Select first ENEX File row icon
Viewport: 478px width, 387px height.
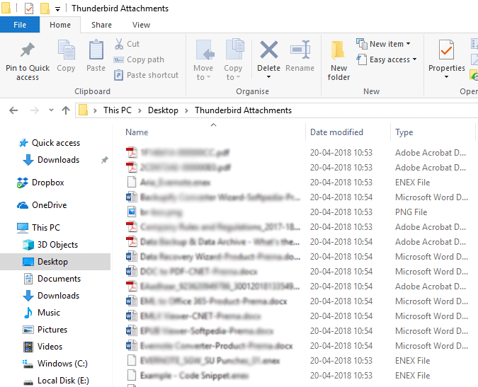pos(132,182)
